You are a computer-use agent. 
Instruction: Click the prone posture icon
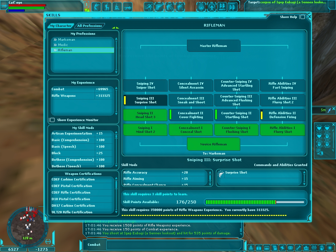[x=128, y=7]
